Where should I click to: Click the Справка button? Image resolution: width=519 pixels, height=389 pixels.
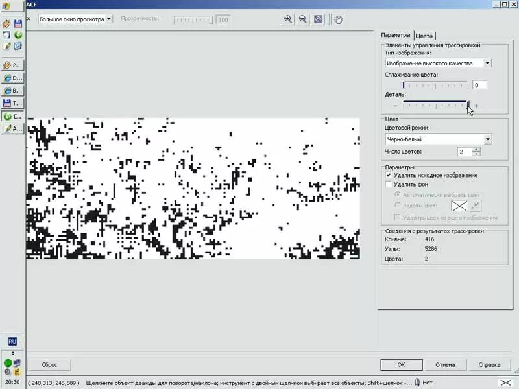tap(489, 364)
